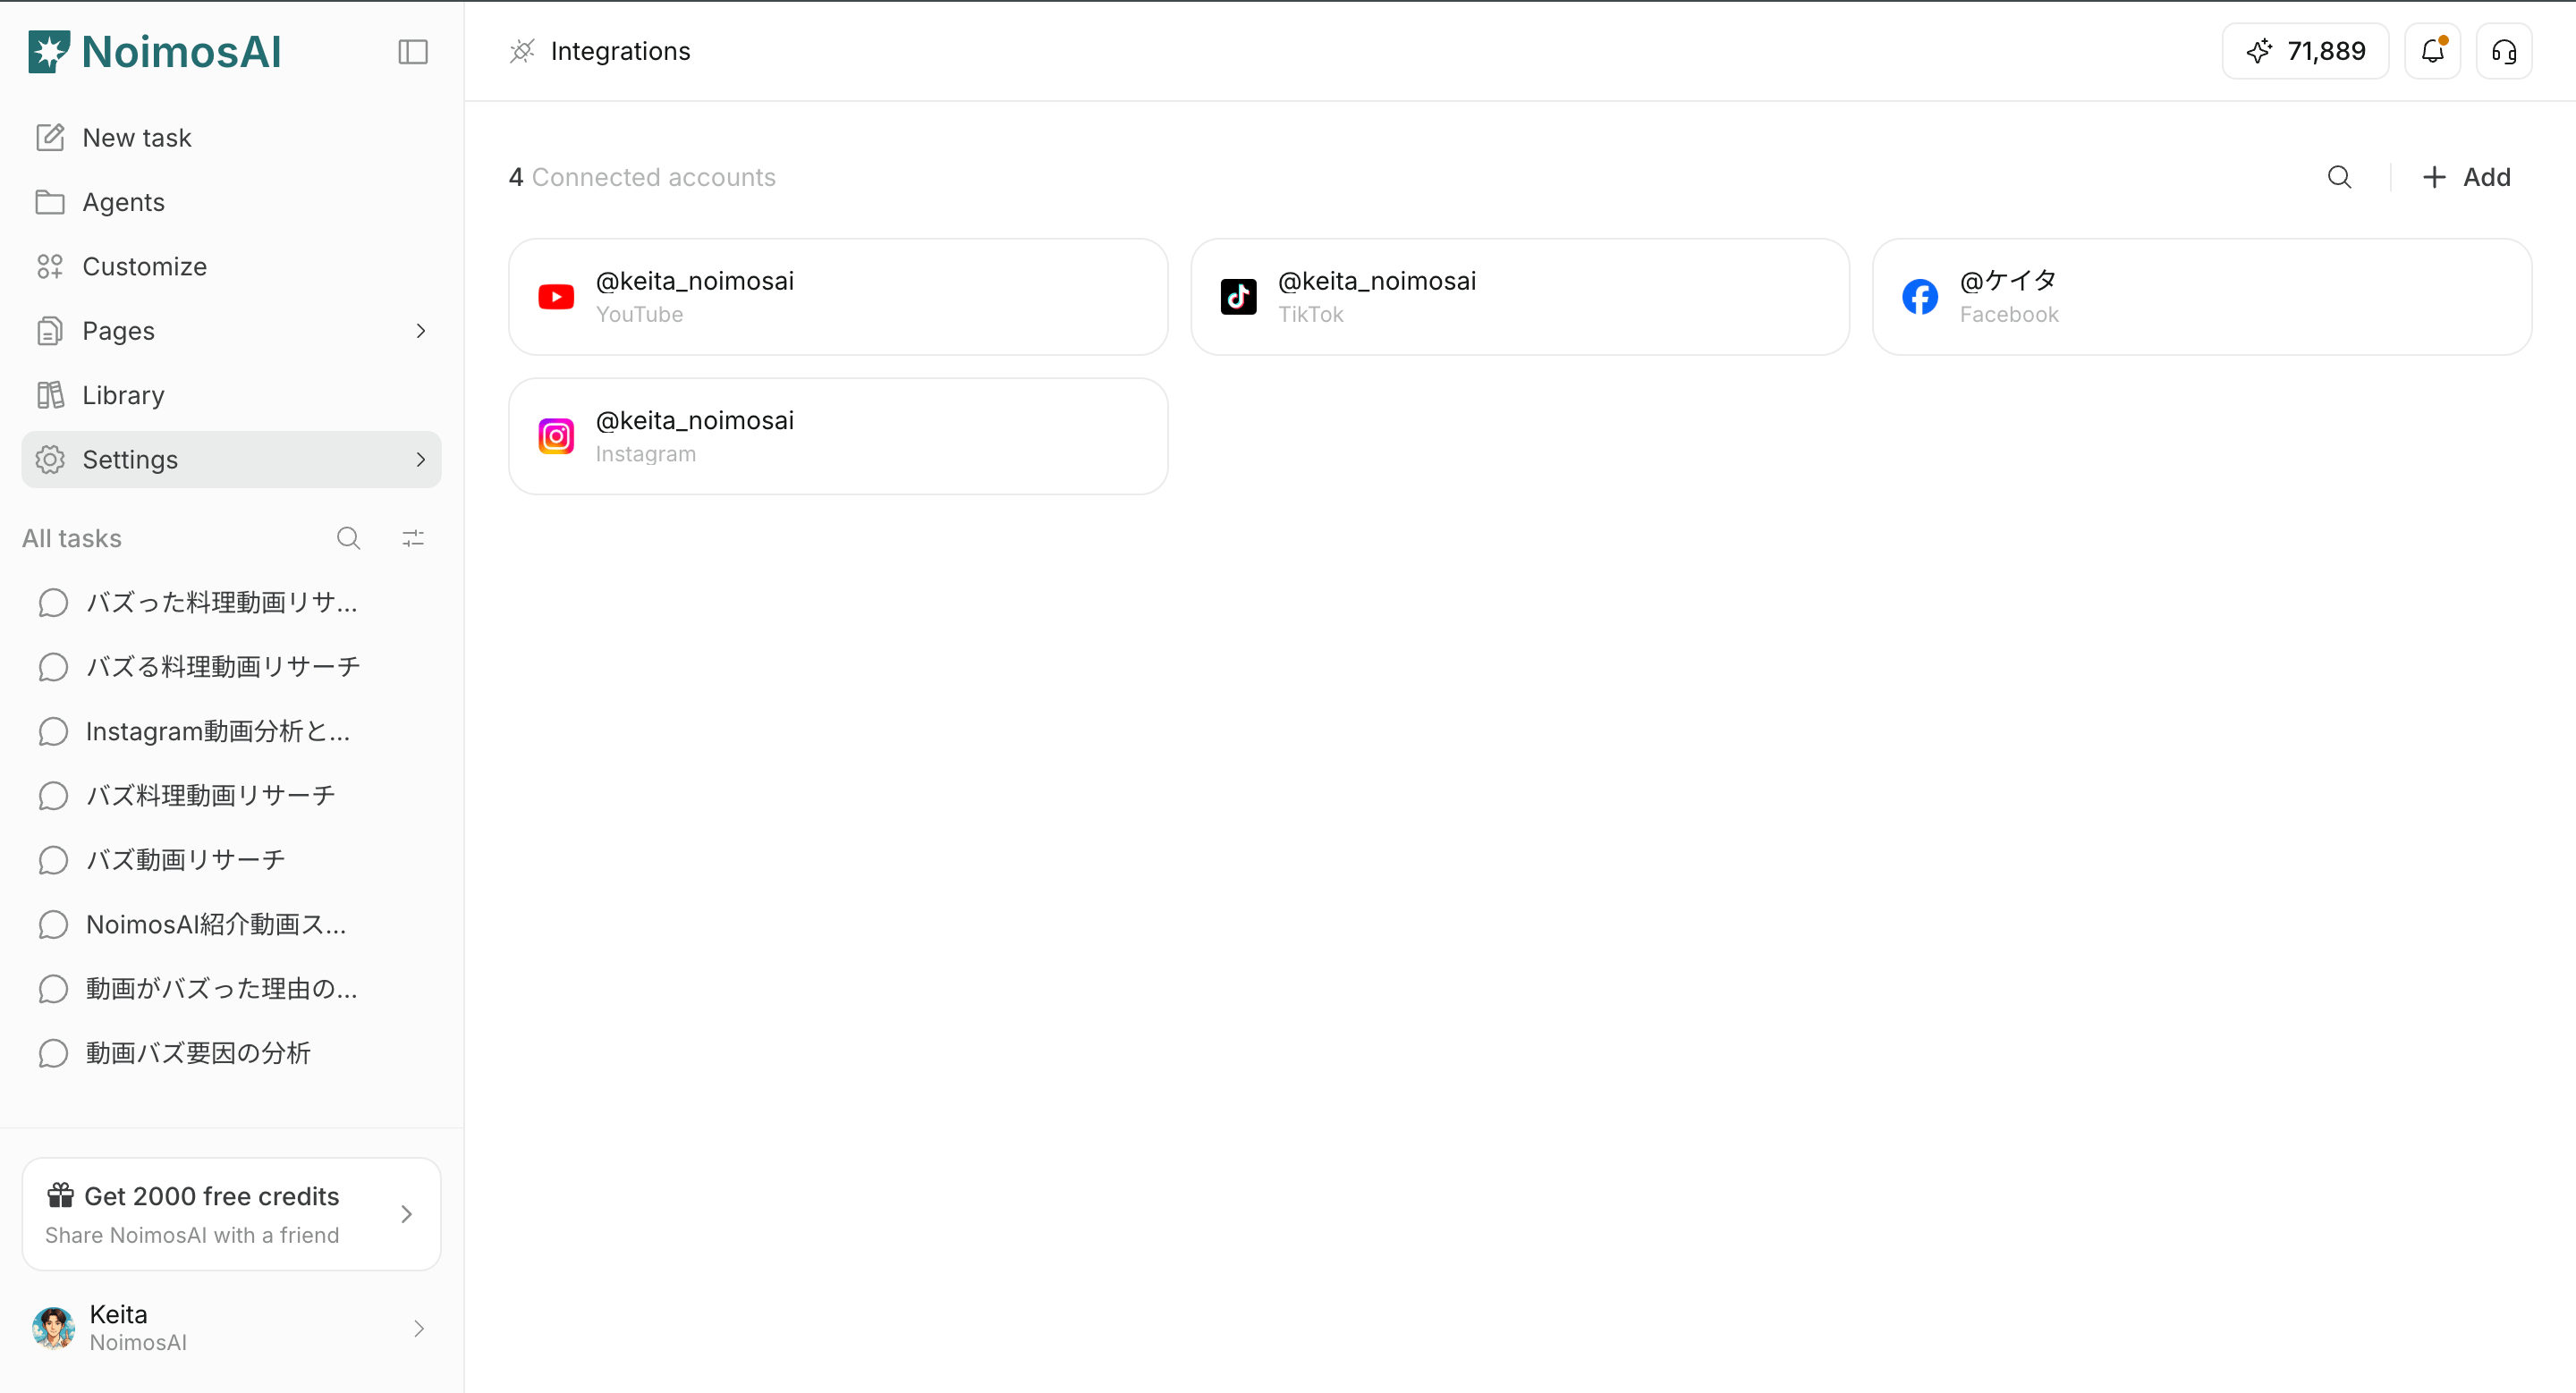This screenshot has height=1393, width=2576.
Task: Open the Instagram @keita_noimosai card
Action: (838, 435)
